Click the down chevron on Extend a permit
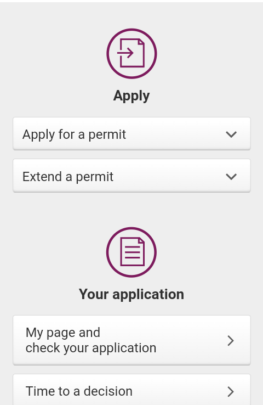The width and height of the screenshot is (263, 405). point(231,177)
